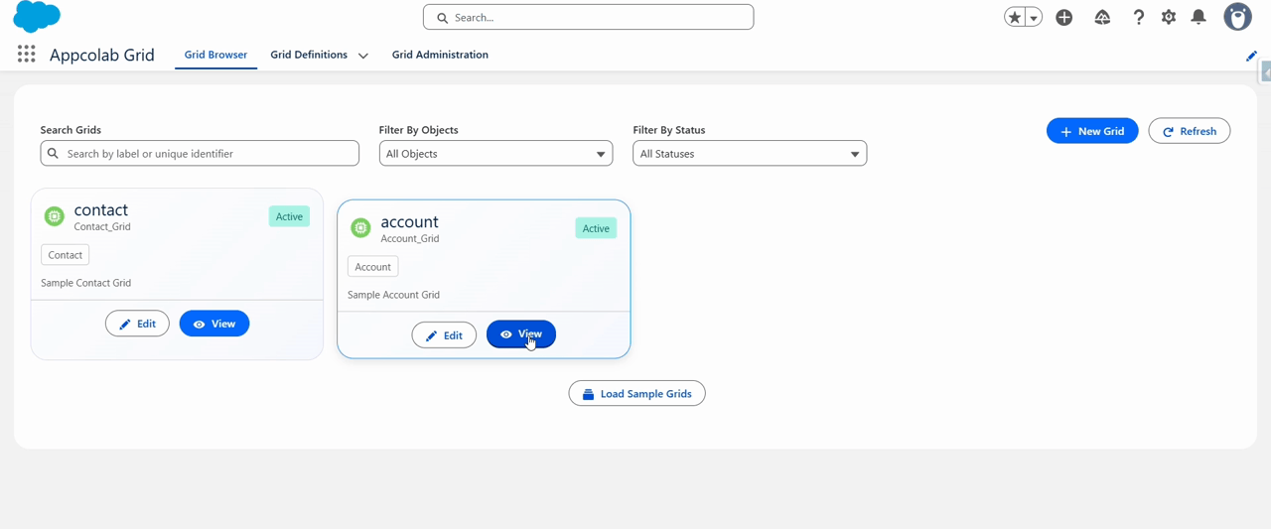The width and height of the screenshot is (1271, 529).
Task: Open Salesforce Help question mark
Action: pos(1138,17)
